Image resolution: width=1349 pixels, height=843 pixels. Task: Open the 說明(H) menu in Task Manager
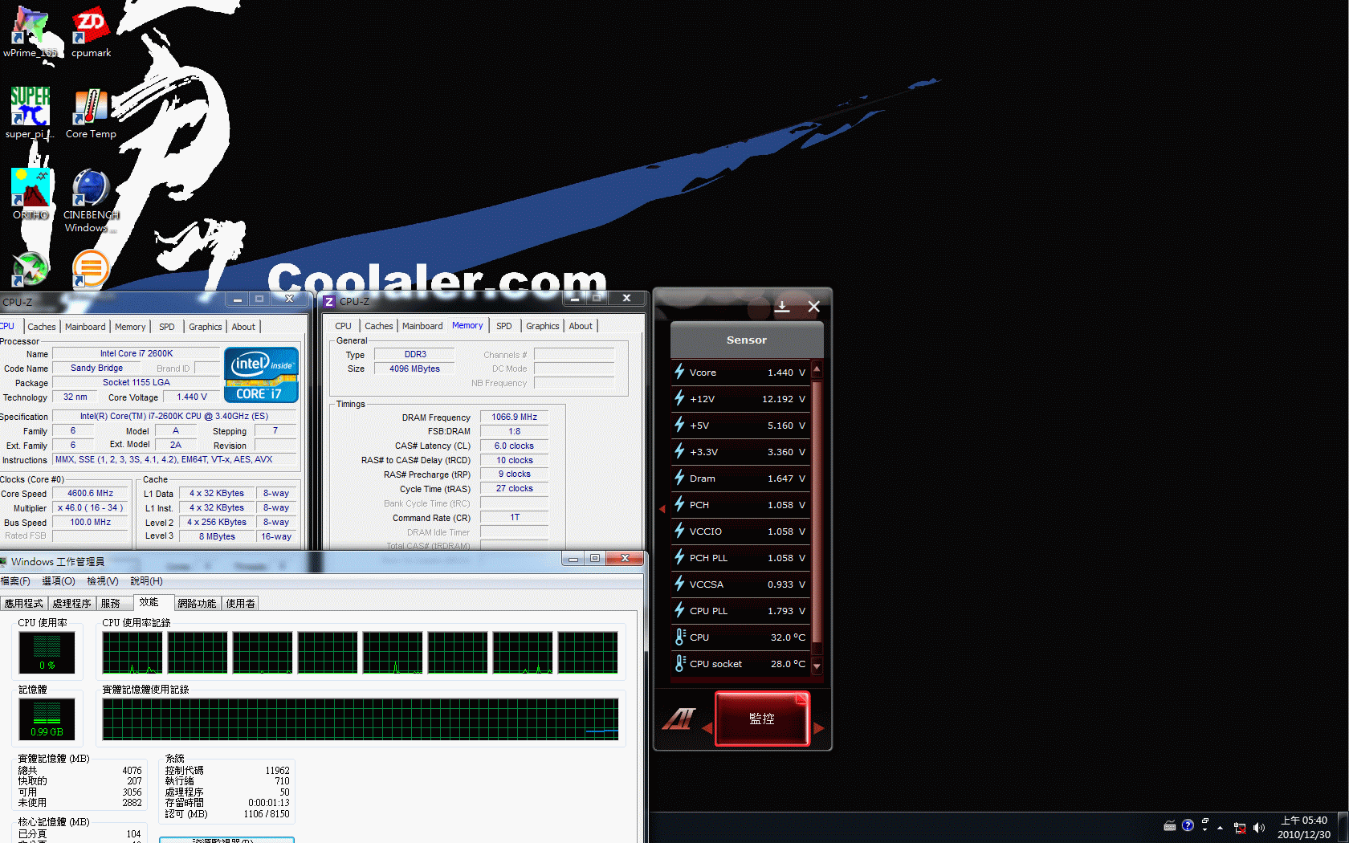pyautogui.click(x=146, y=581)
